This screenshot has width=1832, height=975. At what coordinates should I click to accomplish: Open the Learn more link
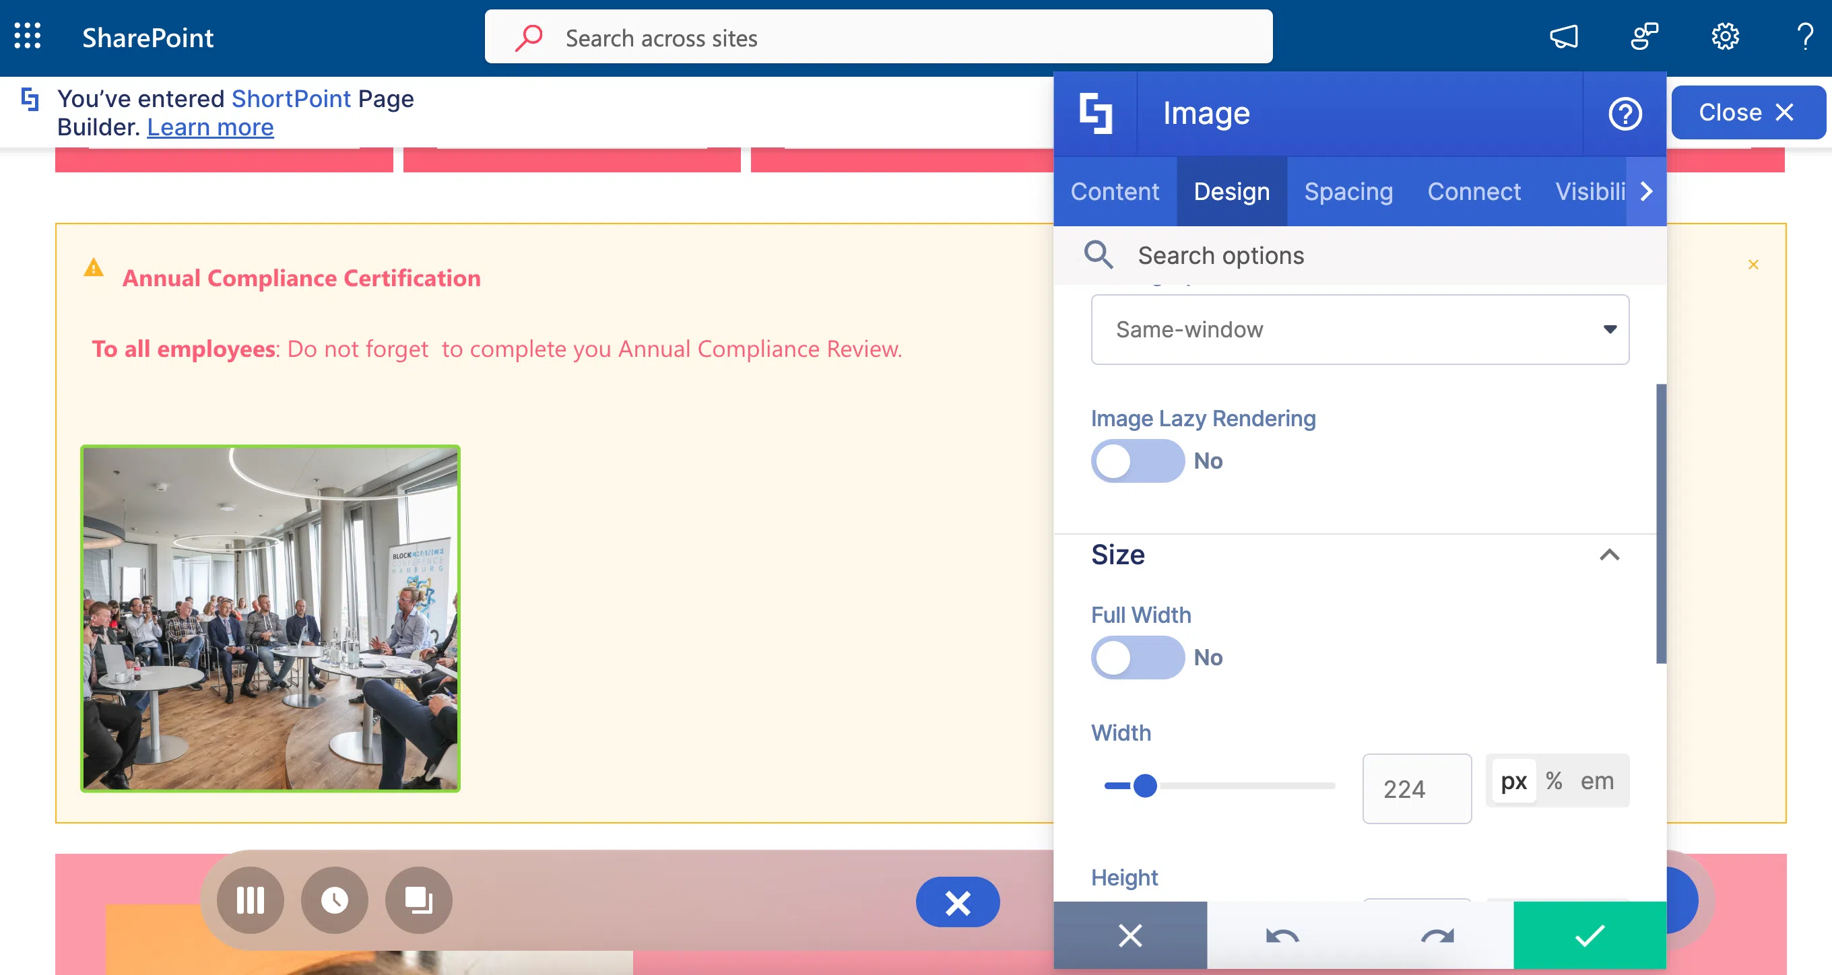point(209,127)
